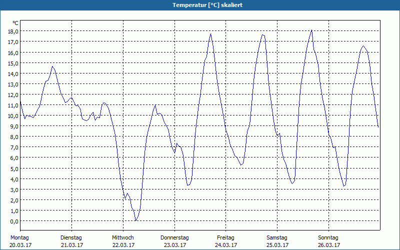Screen dimensions: 400x250
Task: Select the 5,0 axis value
Action: tap(15, 169)
